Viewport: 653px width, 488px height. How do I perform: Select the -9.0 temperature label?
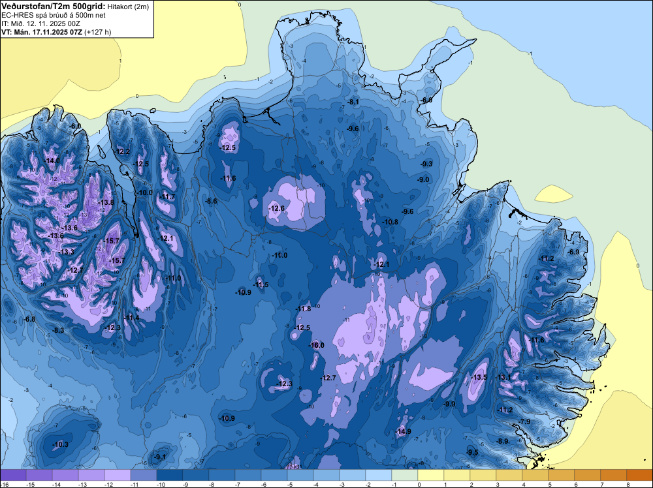coord(423,179)
